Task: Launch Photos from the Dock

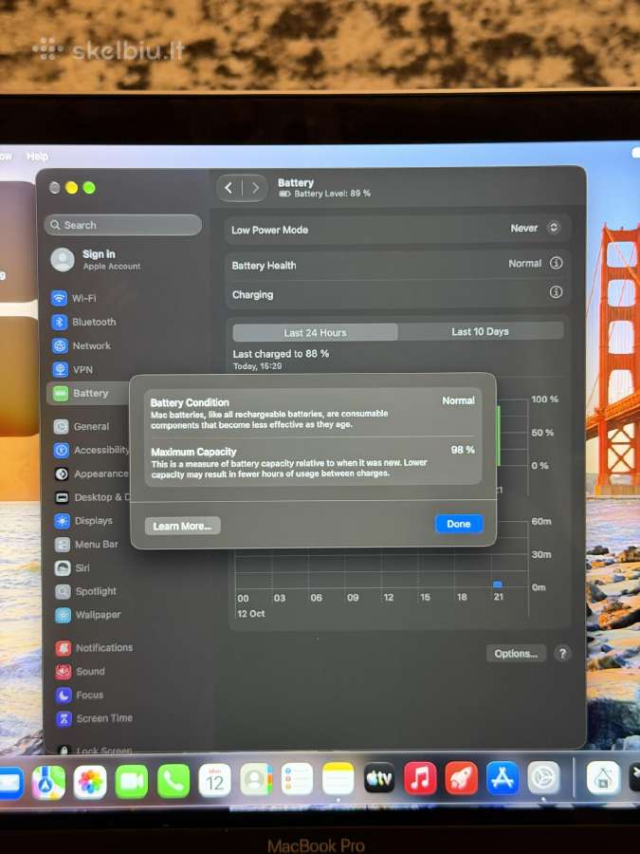Action: [x=90, y=781]
